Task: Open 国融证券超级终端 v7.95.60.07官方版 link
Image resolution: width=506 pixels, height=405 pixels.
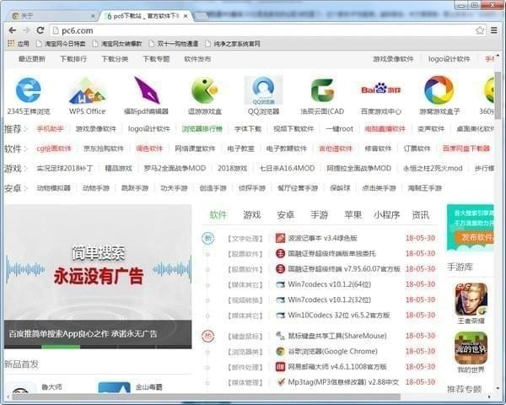Action: [344, 268]
